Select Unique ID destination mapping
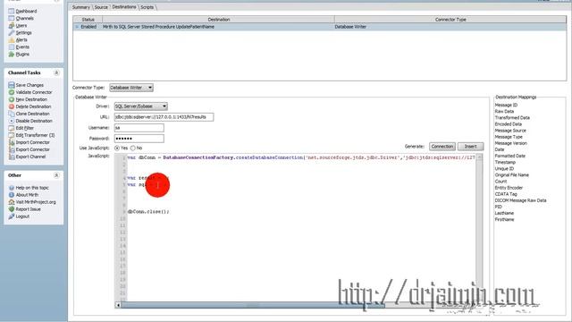 (504, 169)
